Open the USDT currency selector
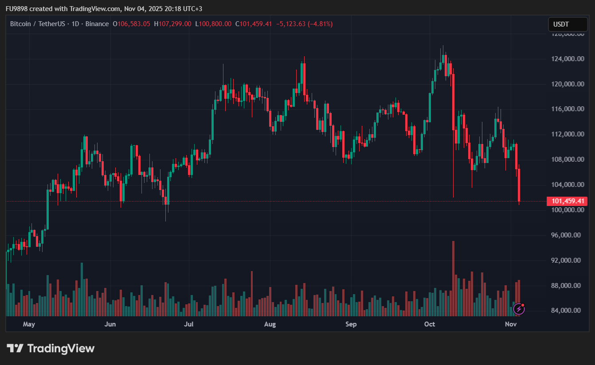This screenshot has height=365, width=595. click(568, 24)
